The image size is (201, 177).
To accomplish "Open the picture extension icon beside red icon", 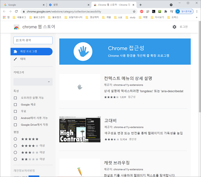I will point(147,11).
